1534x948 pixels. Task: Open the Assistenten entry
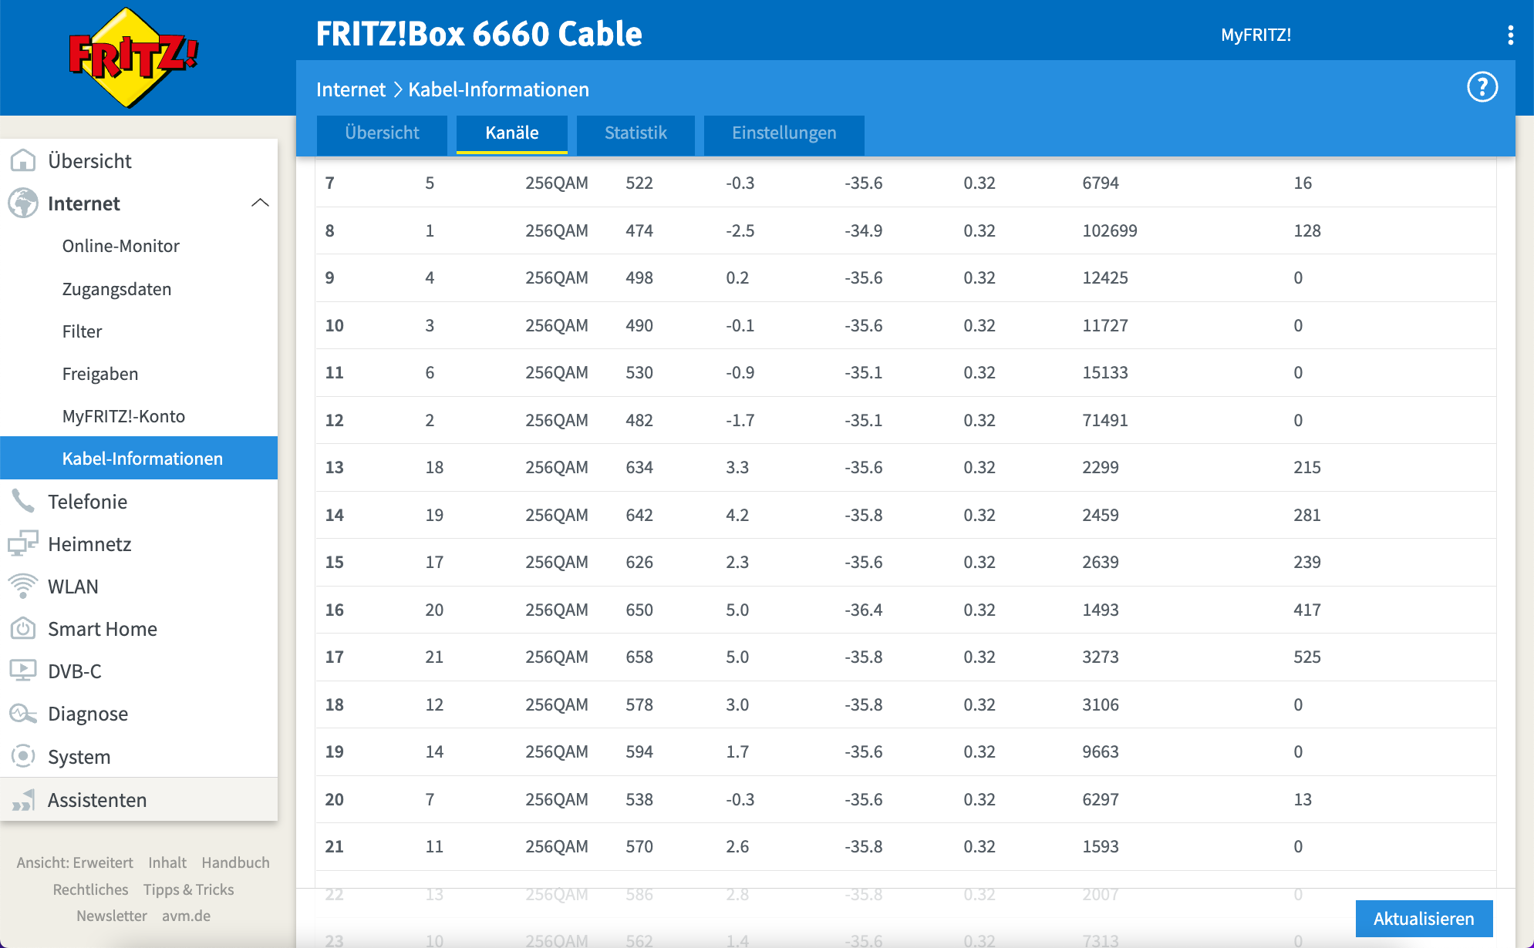[139, 800]
